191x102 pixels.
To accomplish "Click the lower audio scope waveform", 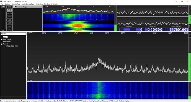I will click(153, 23).
